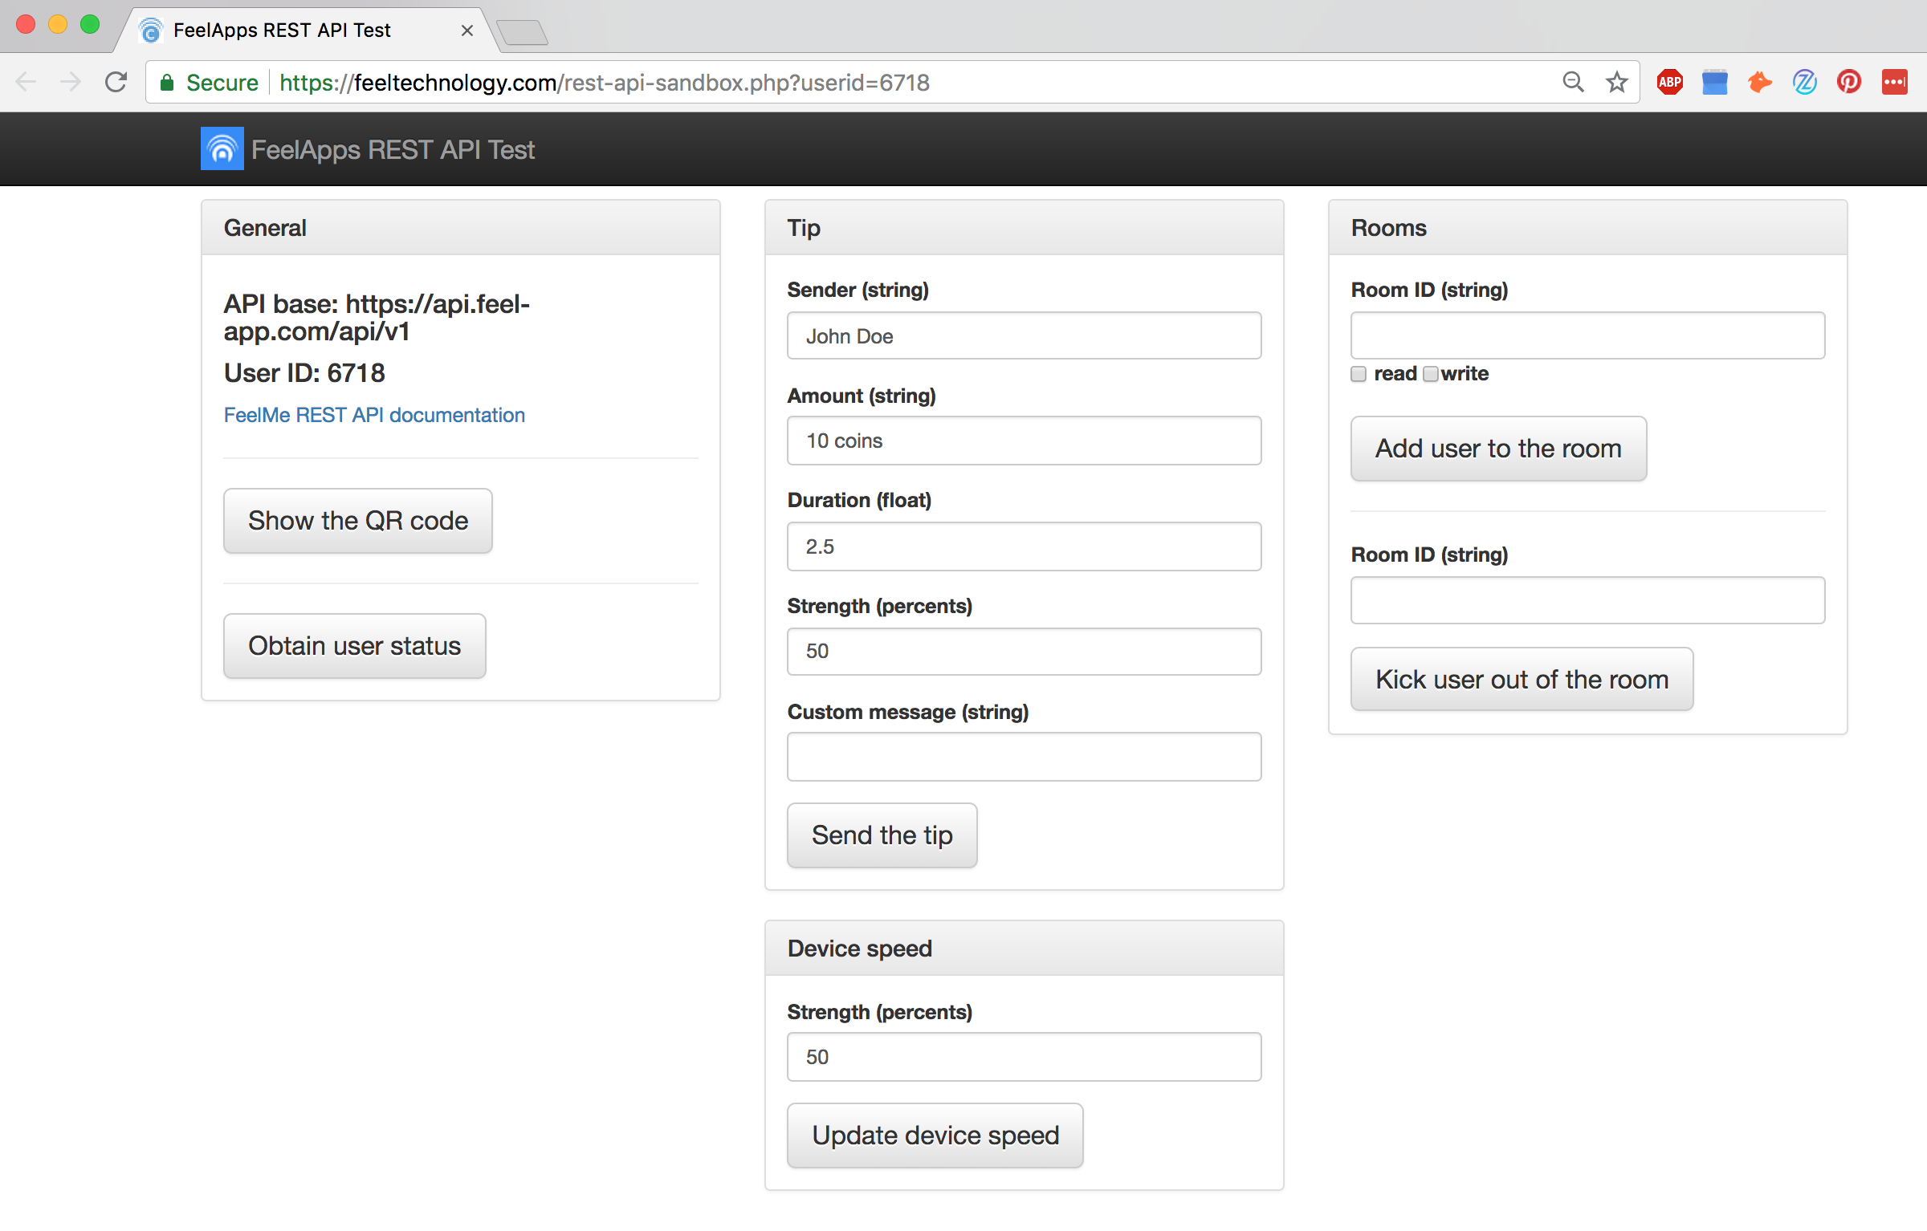Focus the Custom message input field

[1024, 757]
